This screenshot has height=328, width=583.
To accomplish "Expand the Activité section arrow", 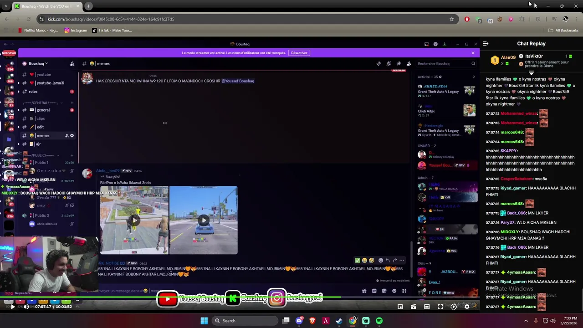I will (x=474, y=77).
